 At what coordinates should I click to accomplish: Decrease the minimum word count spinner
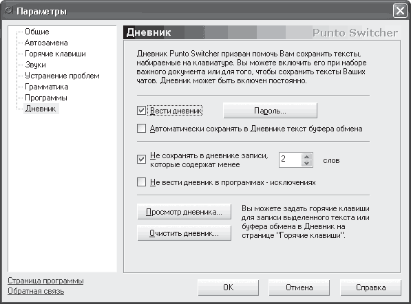pyautogui.click(x=306, y=164)
